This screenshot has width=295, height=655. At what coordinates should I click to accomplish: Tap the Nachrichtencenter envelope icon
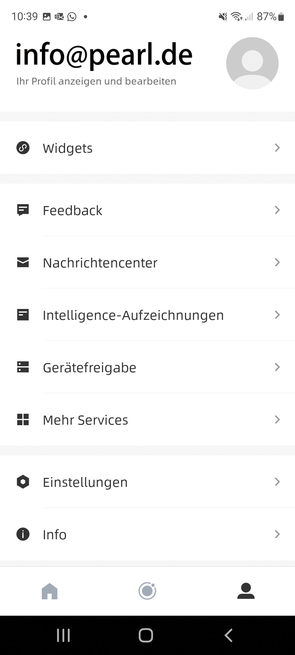tap(23, 263)
